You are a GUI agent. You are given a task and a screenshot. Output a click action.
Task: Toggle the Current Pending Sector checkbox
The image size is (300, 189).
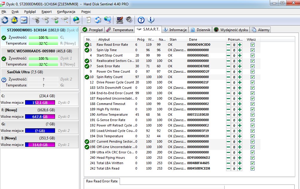click(x=252, y=141)
